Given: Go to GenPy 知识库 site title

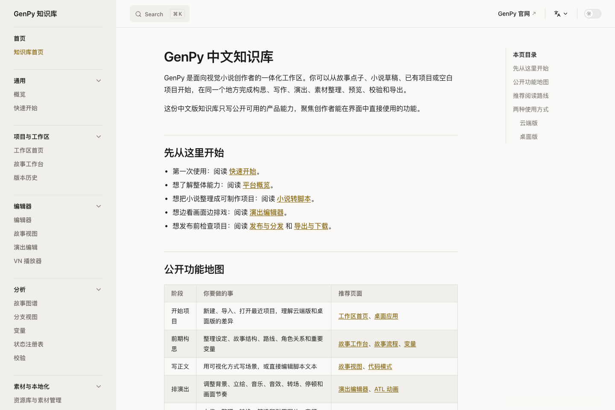Looking at the screenshot, I should click(35, 14).
